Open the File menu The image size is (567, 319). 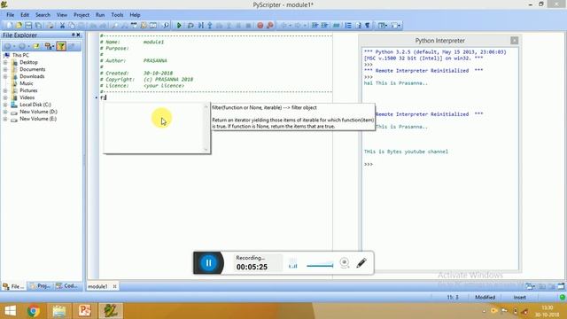click(x=10, y=15)
